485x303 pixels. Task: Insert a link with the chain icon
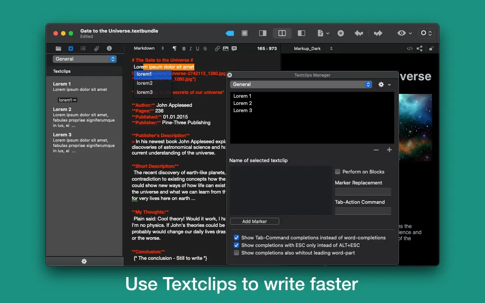click(x=217, y=48)
